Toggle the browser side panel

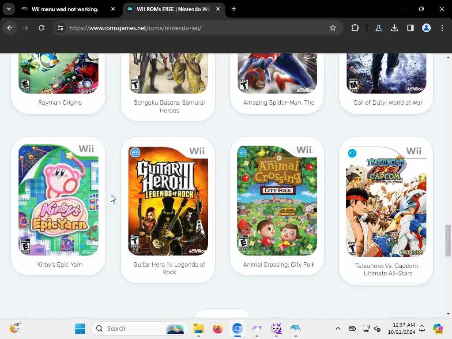(x=410, y=28)
